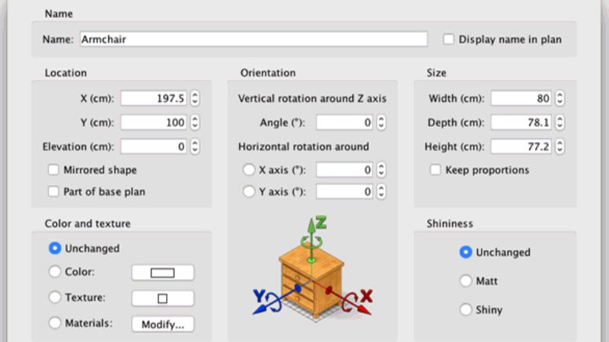Adjust the X axis angle stepper
This screenshot has height=342, width=609.
click(x=381, y=169)
